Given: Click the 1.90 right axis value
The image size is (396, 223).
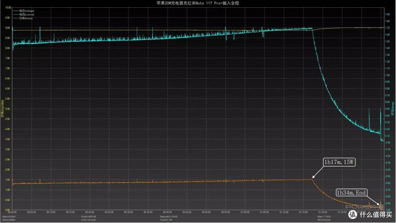Looking at the screenshot, I should click(388, 14).
